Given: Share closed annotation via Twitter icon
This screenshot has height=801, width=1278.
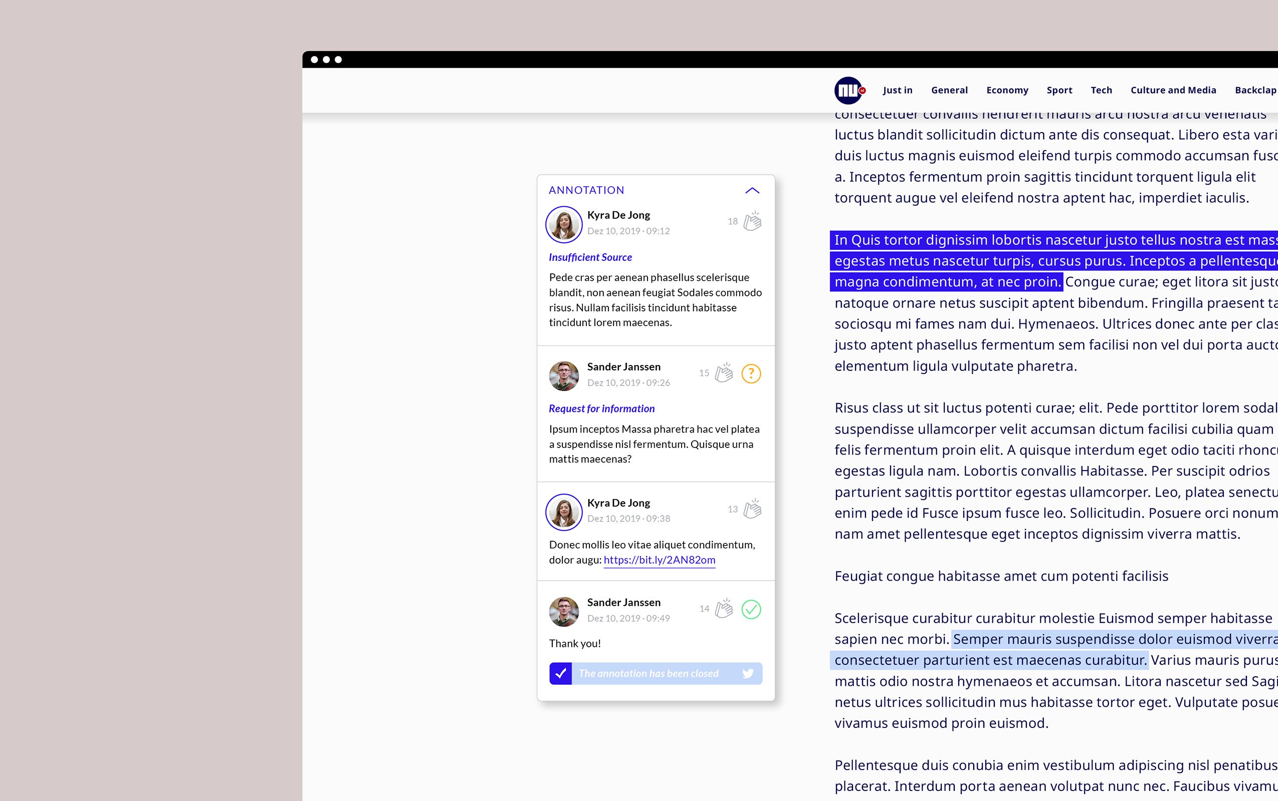Looking at the screenshot, I should tap(748, 673).
